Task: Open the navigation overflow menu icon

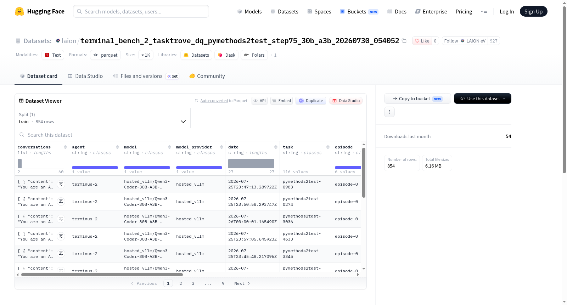Action: tap(484, 11)
